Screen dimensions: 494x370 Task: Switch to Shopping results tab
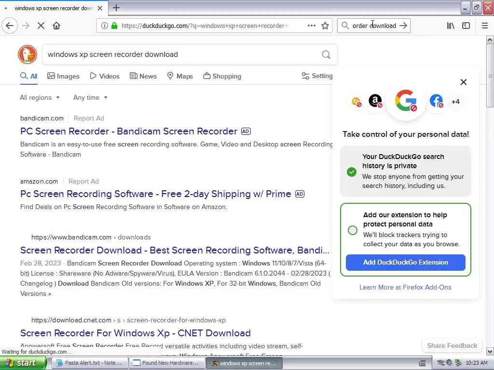pos(222,76)
